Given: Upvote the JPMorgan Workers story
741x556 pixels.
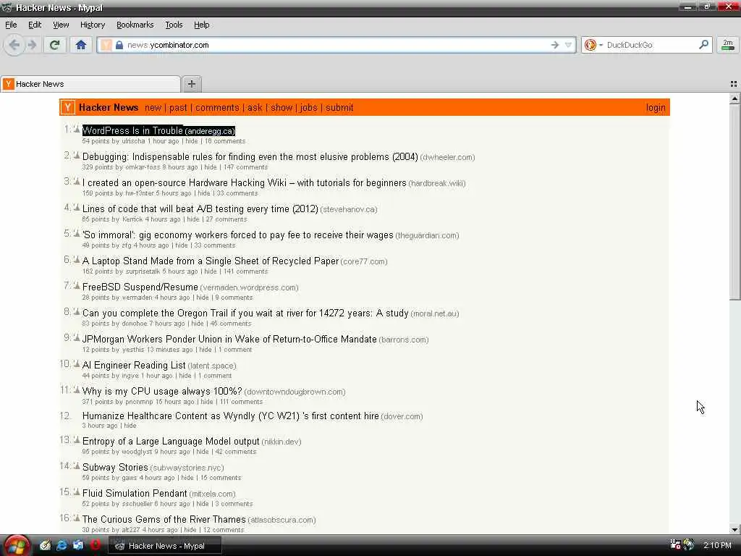Looking at the screenshot, I should pos(77,337).
